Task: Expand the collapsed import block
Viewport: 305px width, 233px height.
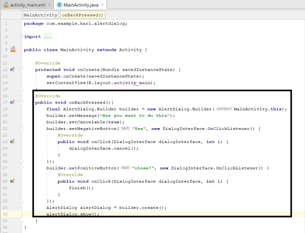Action: 22,37
